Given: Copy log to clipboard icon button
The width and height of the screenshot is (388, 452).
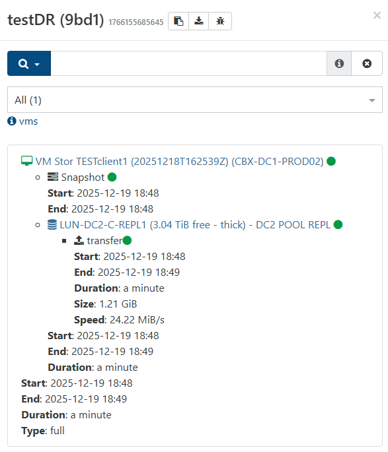Looking at the screenshot, I should click(x=178, y=21).
